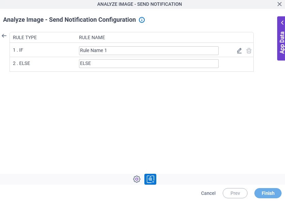
Task: Click the Rule Name 1 input field
Action: (x=149, y=51)
